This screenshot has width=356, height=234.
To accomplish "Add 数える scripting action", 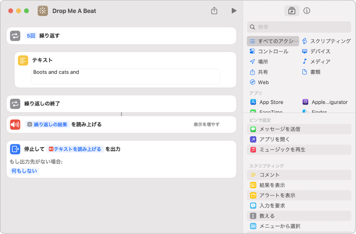I will pos(299,216).
